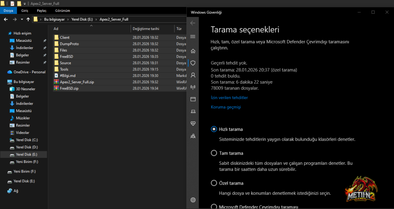Go up one folder level in File Explorer
The image size is (394, 209).
point(28,20)
